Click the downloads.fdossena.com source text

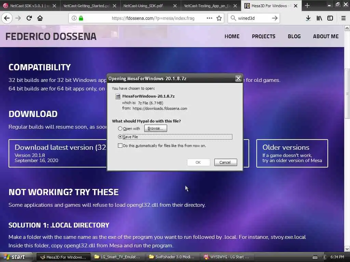(160, 108)
